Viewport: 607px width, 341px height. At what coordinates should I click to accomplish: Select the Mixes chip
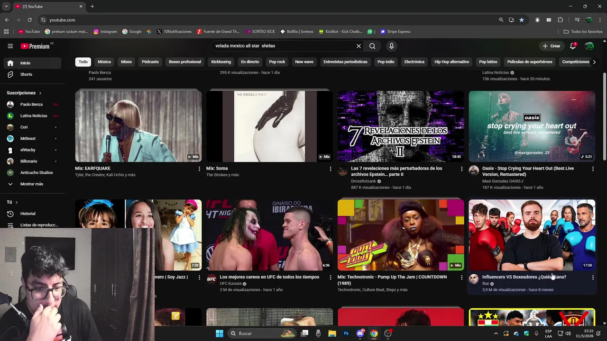pyautogui.click(x=126, y=62)
